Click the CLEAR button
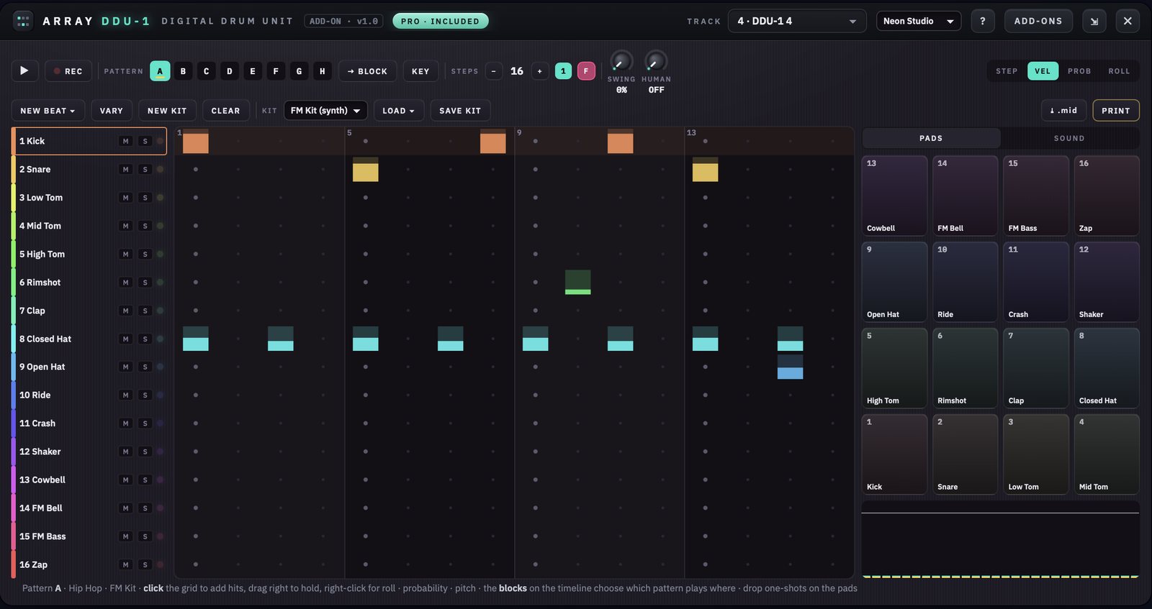 pyautogui.click(x=225, y=111)
